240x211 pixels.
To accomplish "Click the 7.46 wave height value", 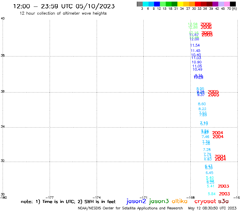I will [x=205, y=137].
